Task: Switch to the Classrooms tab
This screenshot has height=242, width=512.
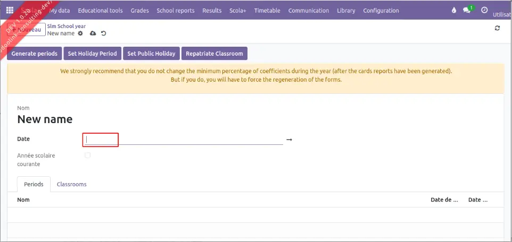Action: 71,184
